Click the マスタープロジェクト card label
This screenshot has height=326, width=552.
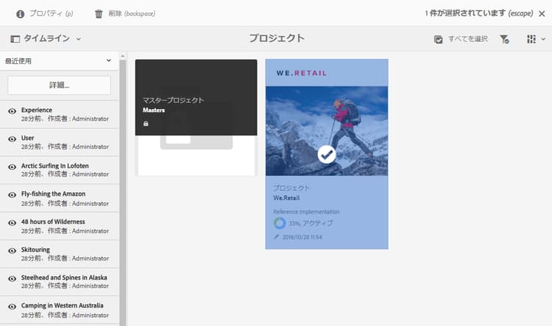173,100
